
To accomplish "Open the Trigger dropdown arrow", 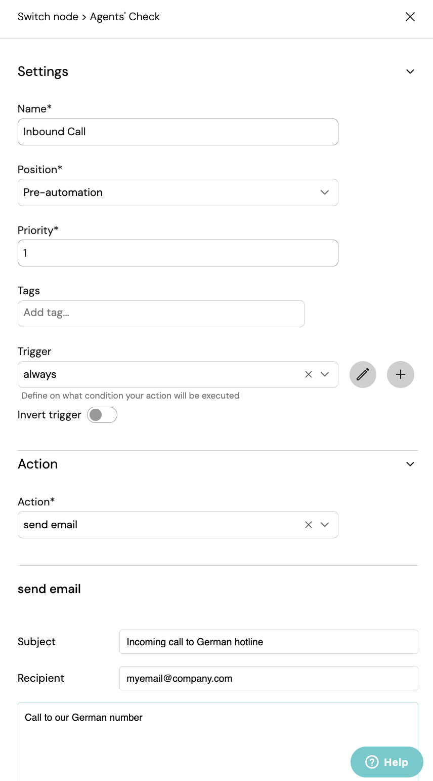I will (x=325, y=375).
